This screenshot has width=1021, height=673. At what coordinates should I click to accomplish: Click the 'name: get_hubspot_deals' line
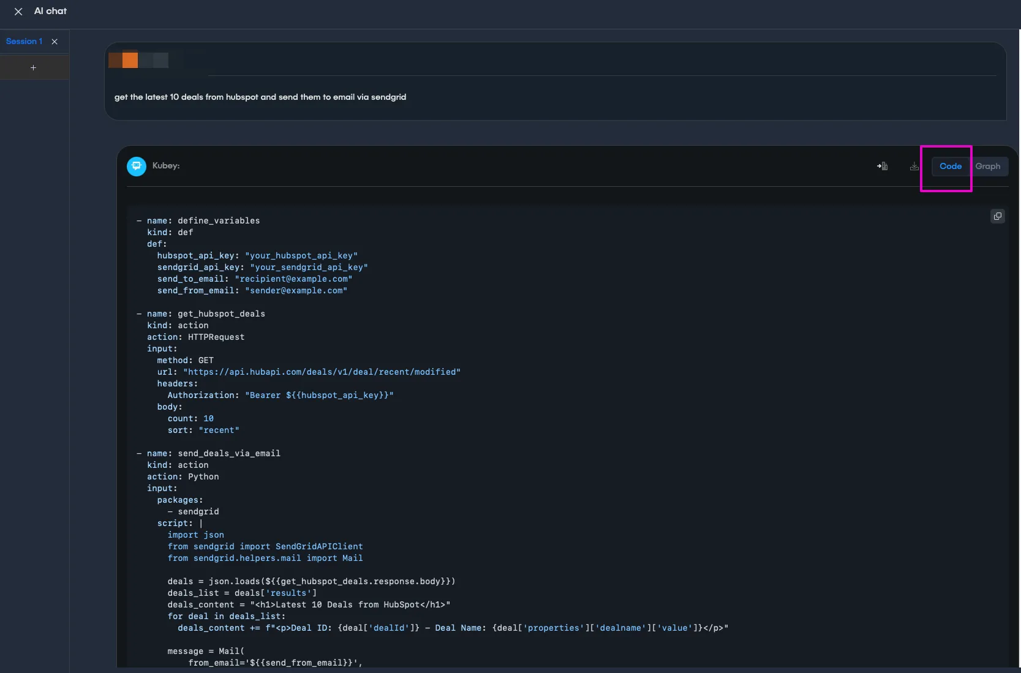pos(200,314)
